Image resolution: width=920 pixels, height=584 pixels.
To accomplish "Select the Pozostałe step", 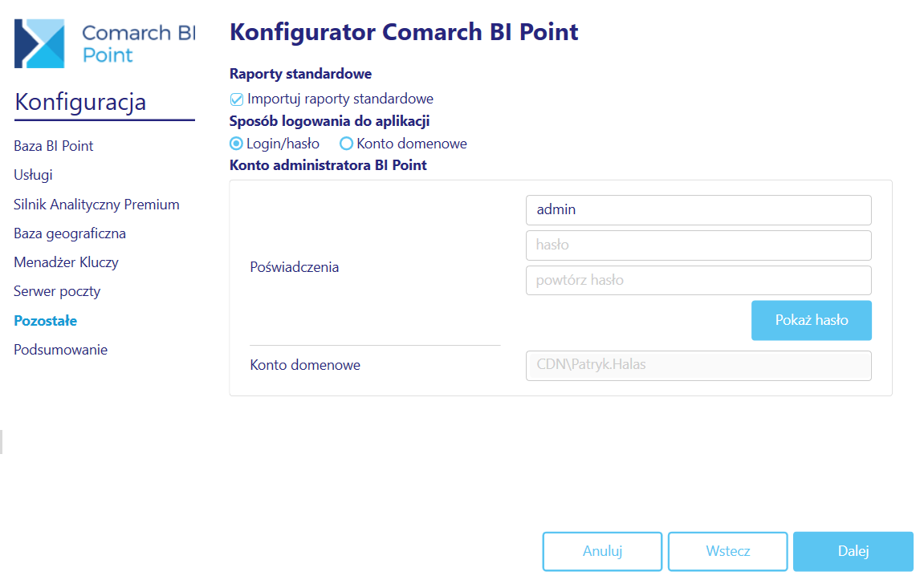I will tap(46, 321).
